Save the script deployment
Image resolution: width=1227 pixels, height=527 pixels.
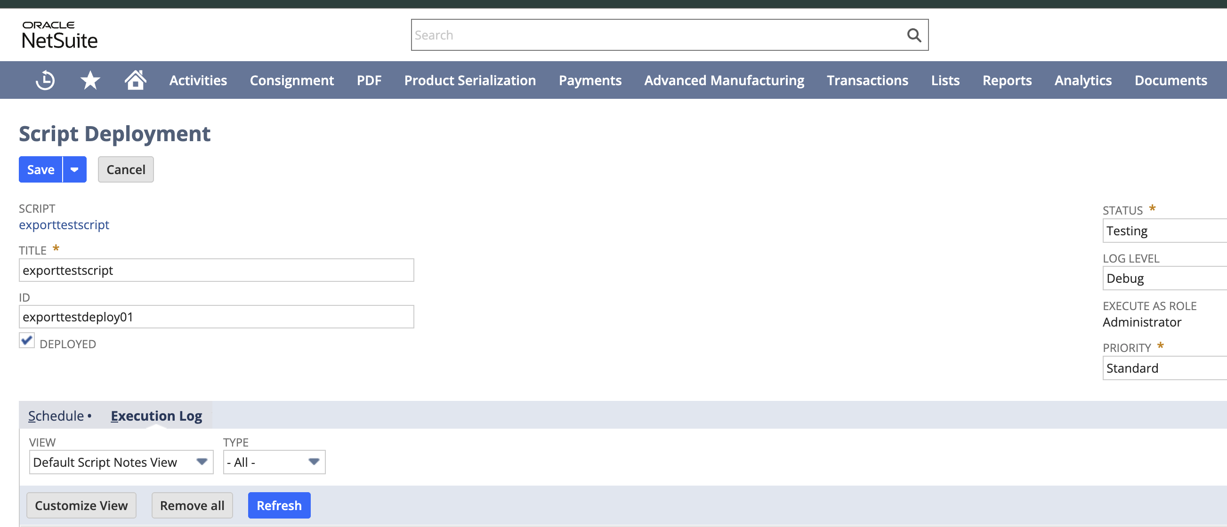(40, 169)
